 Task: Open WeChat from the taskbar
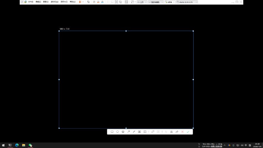pyautogui.click(x=30, y=145)
